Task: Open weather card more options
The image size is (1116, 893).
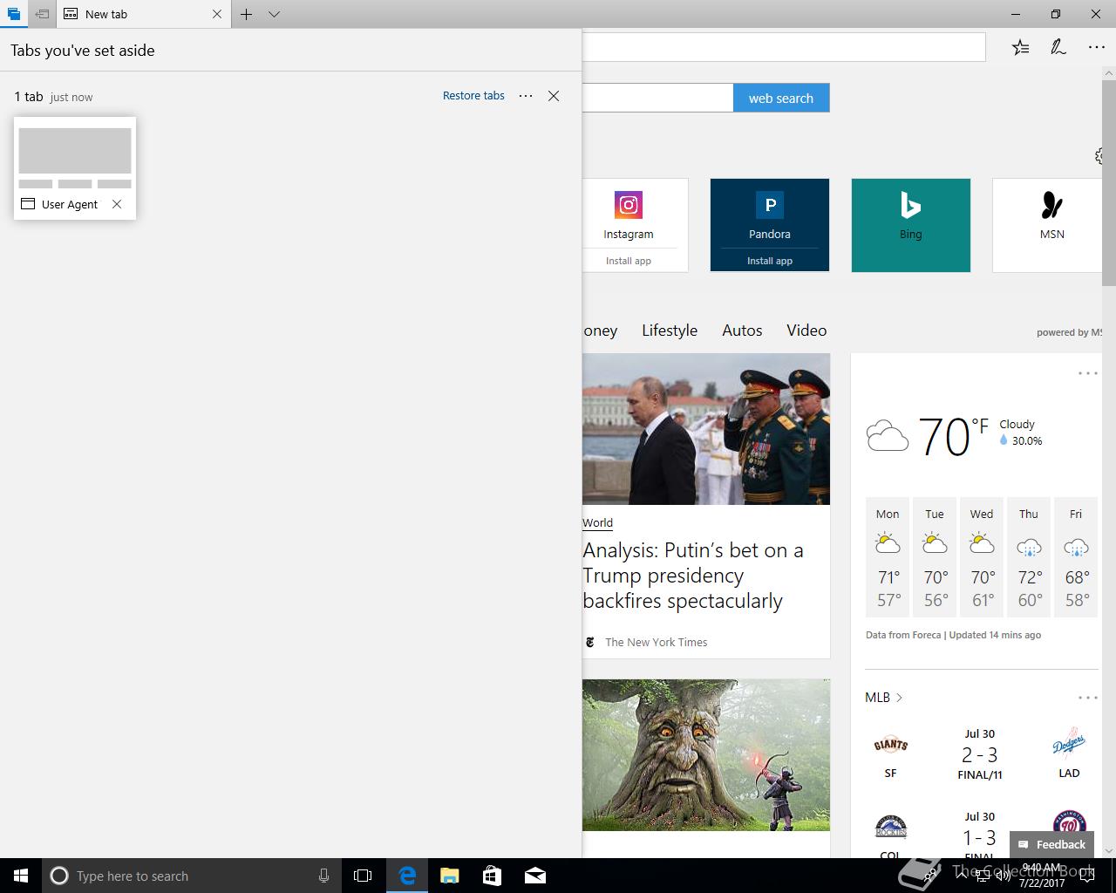Action: click(x=1087, y=373)
